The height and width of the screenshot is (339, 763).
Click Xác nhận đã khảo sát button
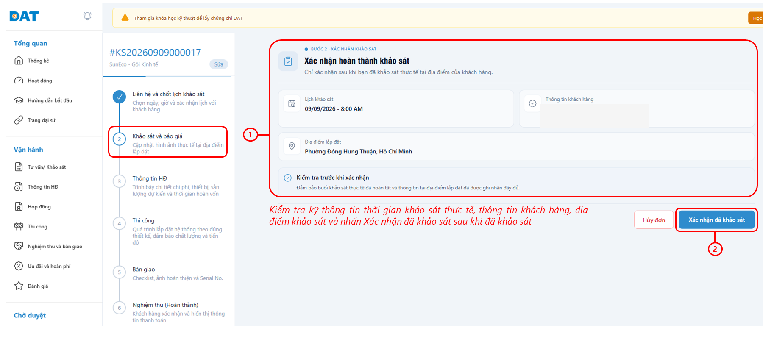pyautogui.click(x=716, y=220)
